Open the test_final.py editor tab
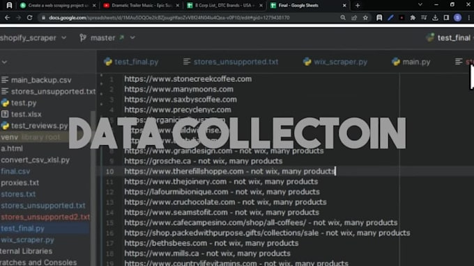Viewport: 474px width, 266px height. click(131, 62)
